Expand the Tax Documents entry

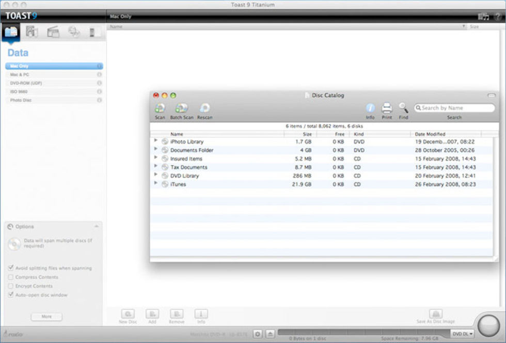coord(155,167)
